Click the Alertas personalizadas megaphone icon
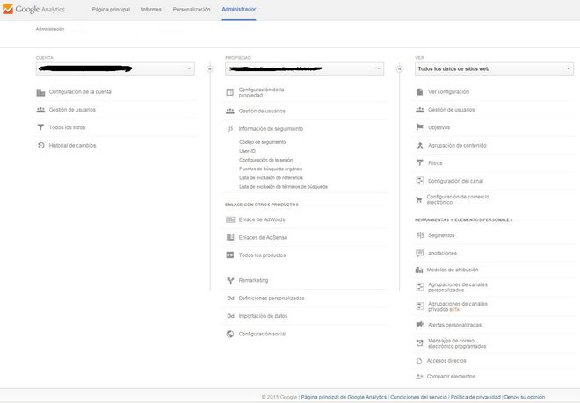580x403 pixels. coord(420,325)
